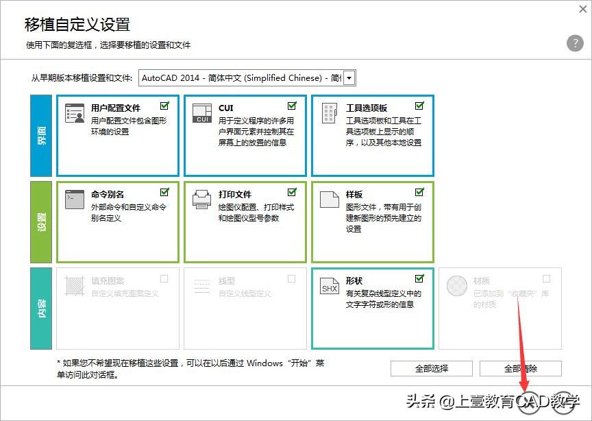Click the dropdown arrow beside AutoCAD 2014

[x=348, y=77]
